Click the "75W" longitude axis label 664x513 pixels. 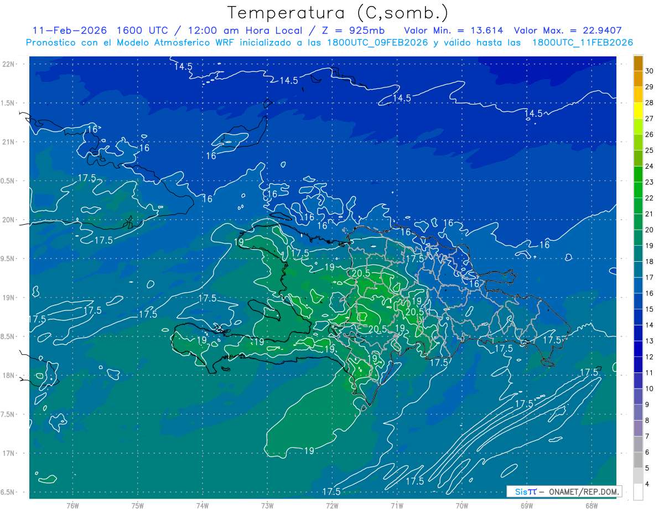[x=138, y=506]
